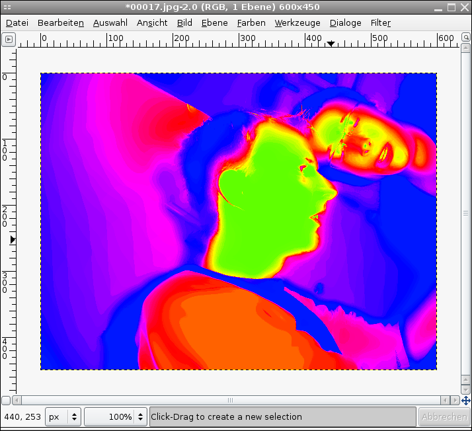This screenshot has height=431, width=472.
Task: Click the left vertical ruler
Action: click(9, 221)
